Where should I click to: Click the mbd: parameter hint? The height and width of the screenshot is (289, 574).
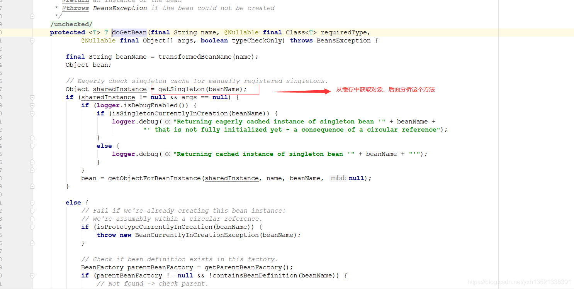pos(338,178)
